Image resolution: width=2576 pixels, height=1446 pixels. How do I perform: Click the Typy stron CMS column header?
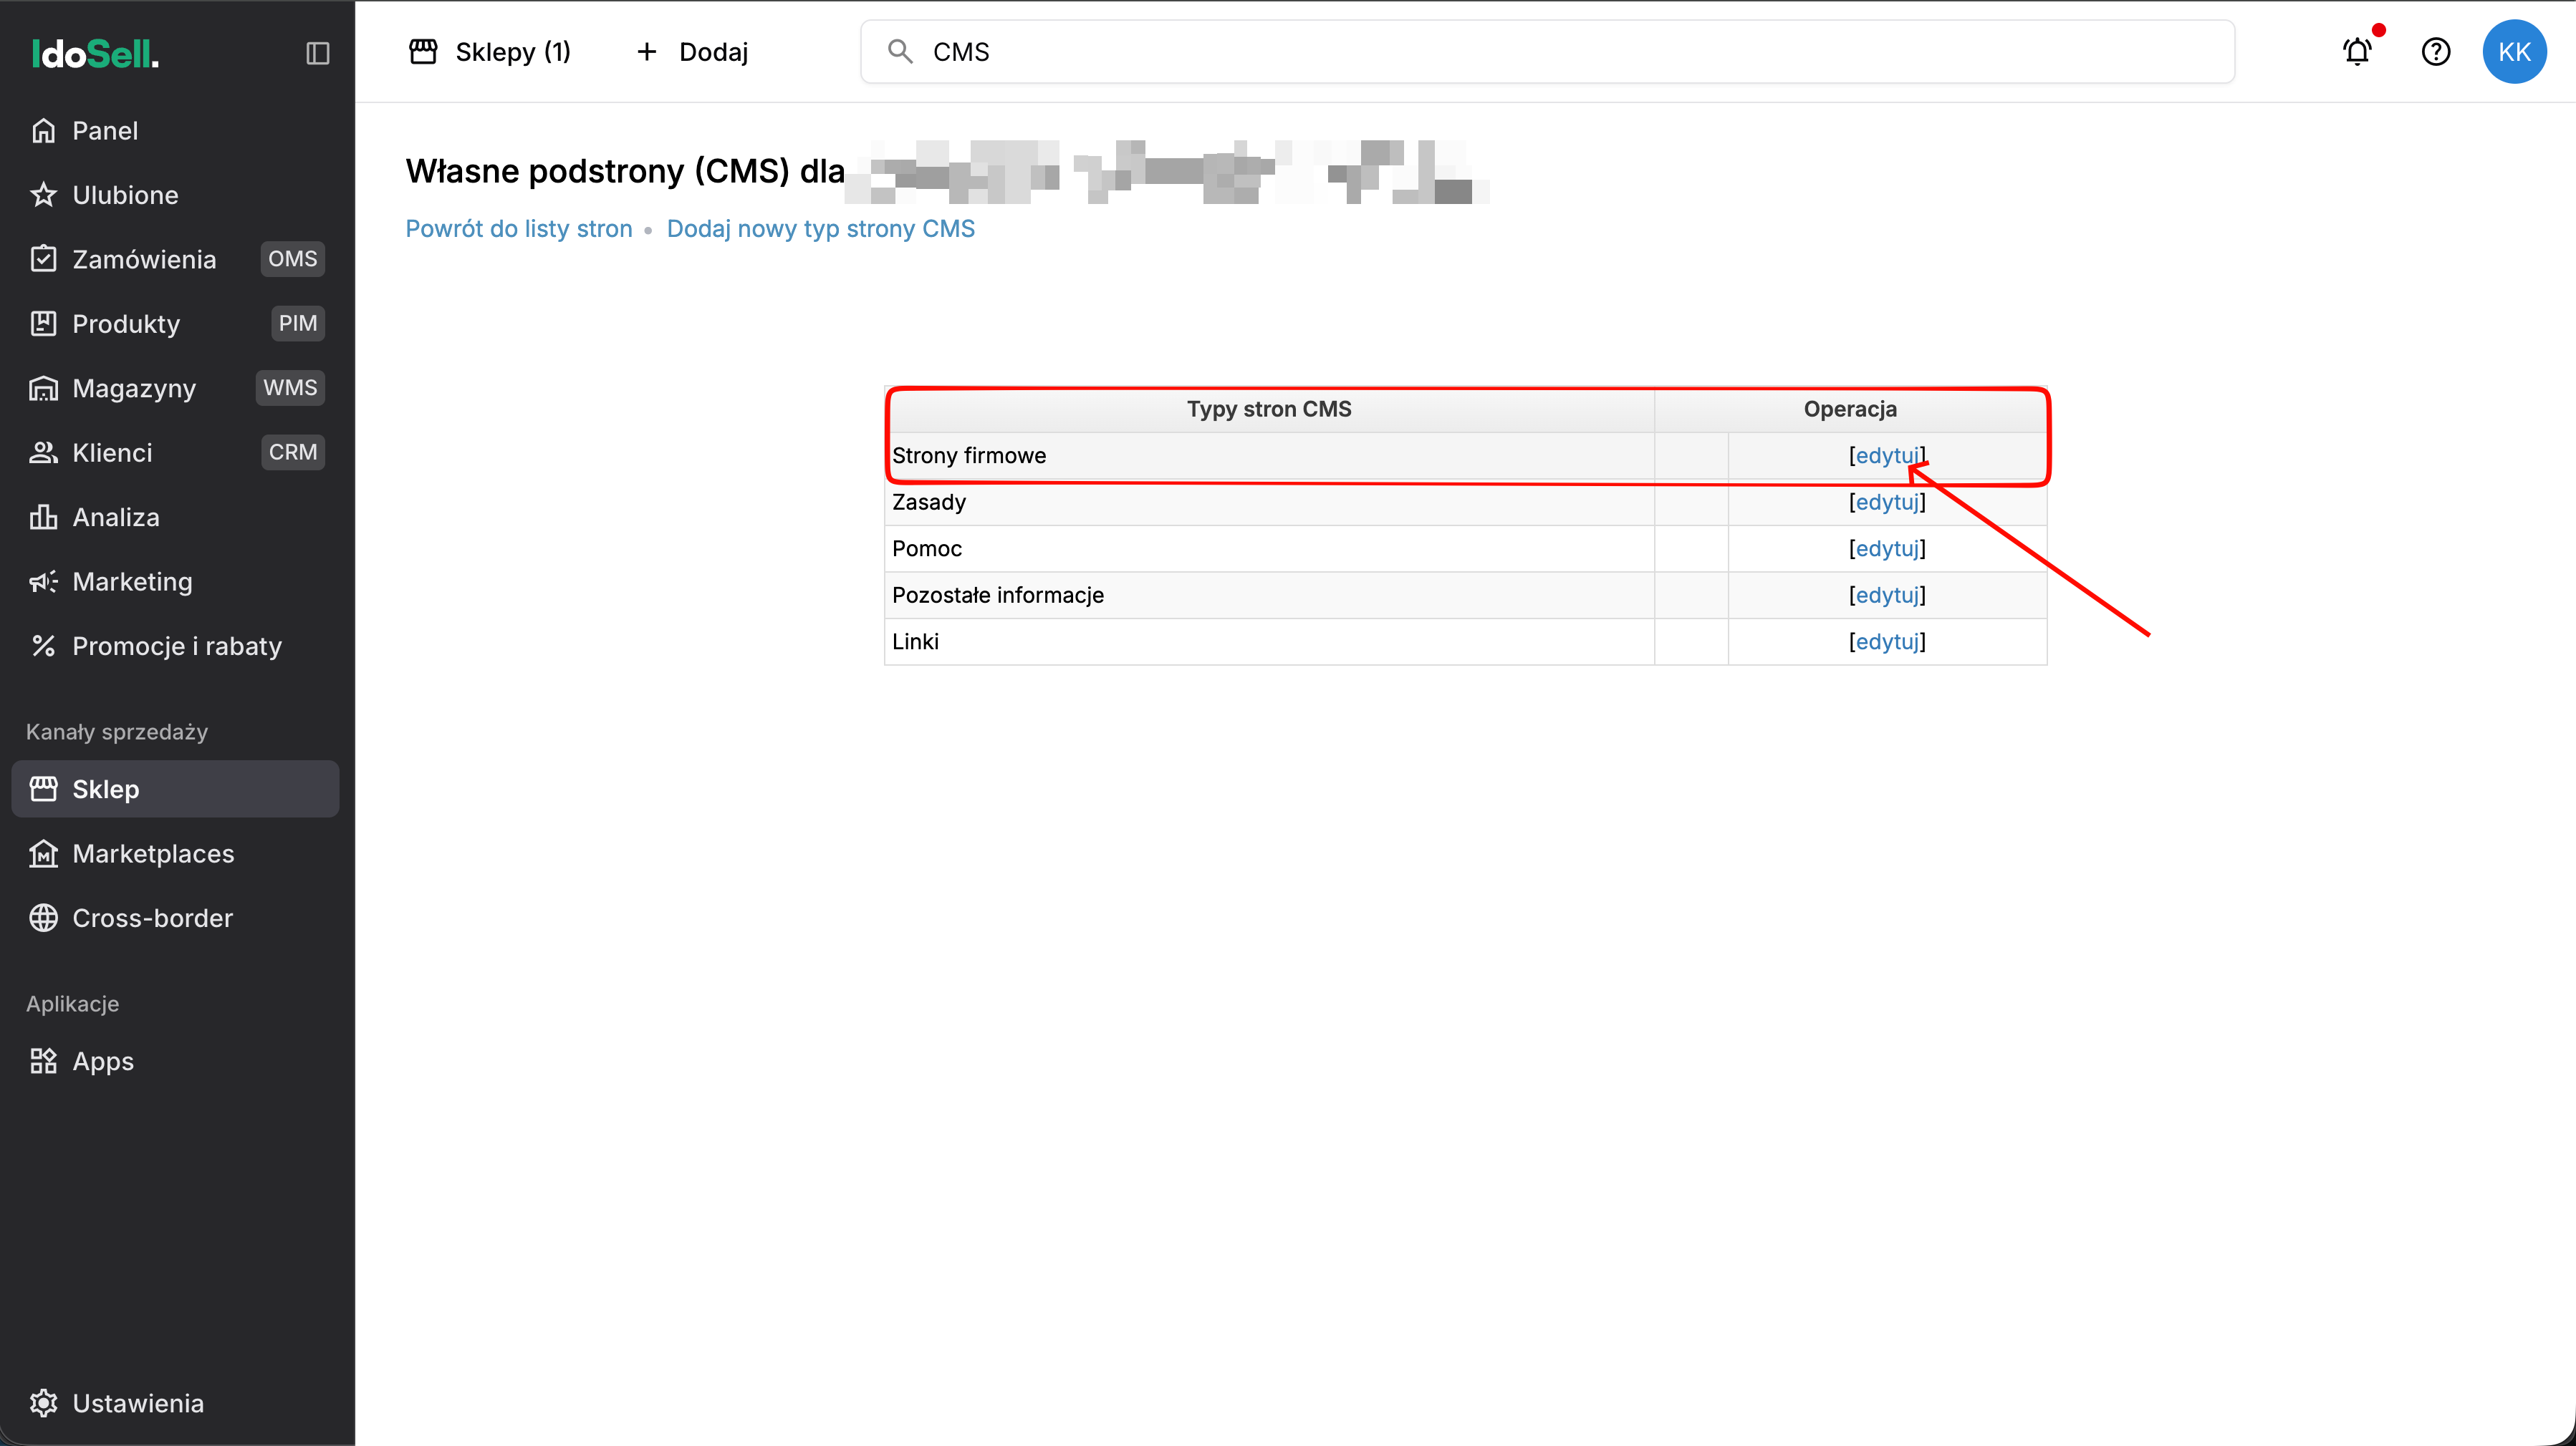[x=1269, y=409]
